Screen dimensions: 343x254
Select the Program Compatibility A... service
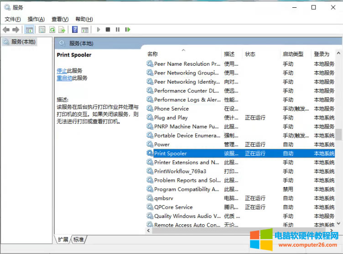click(187, 189)
